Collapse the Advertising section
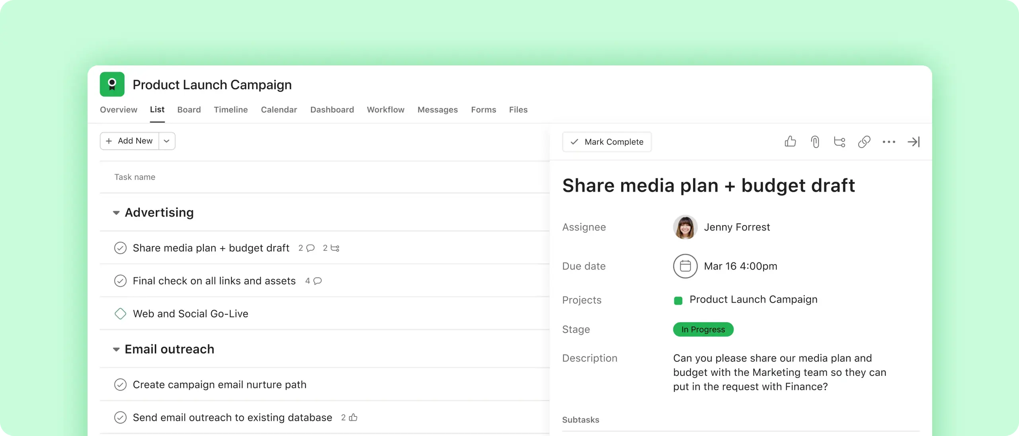1019x436 pixels. (x=116, y=213)
